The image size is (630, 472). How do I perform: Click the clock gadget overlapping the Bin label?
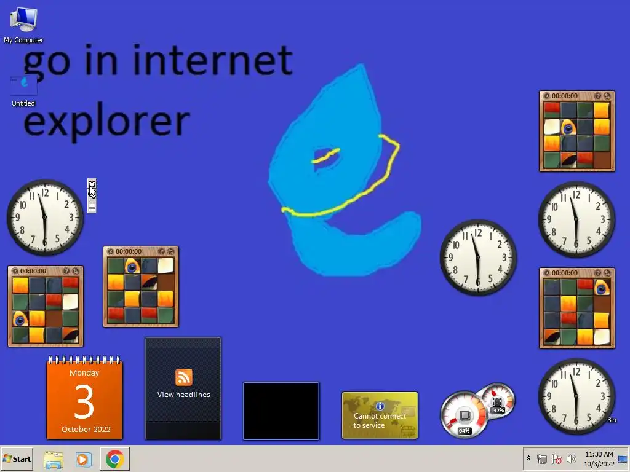(x=576, y=396)
